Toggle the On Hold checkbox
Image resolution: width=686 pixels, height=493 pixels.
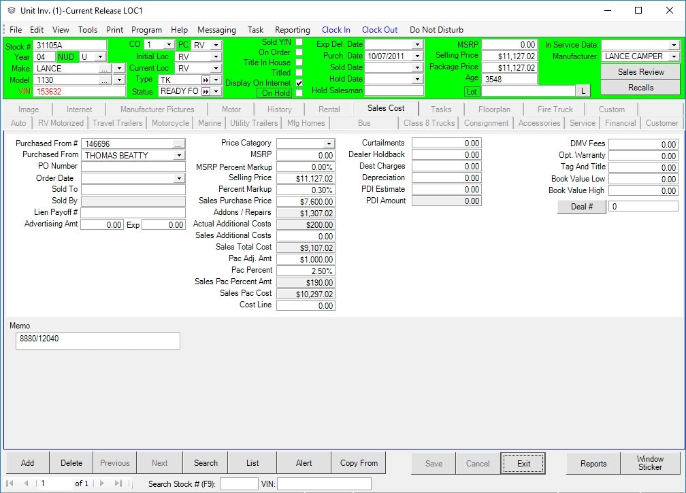(299, 92)
